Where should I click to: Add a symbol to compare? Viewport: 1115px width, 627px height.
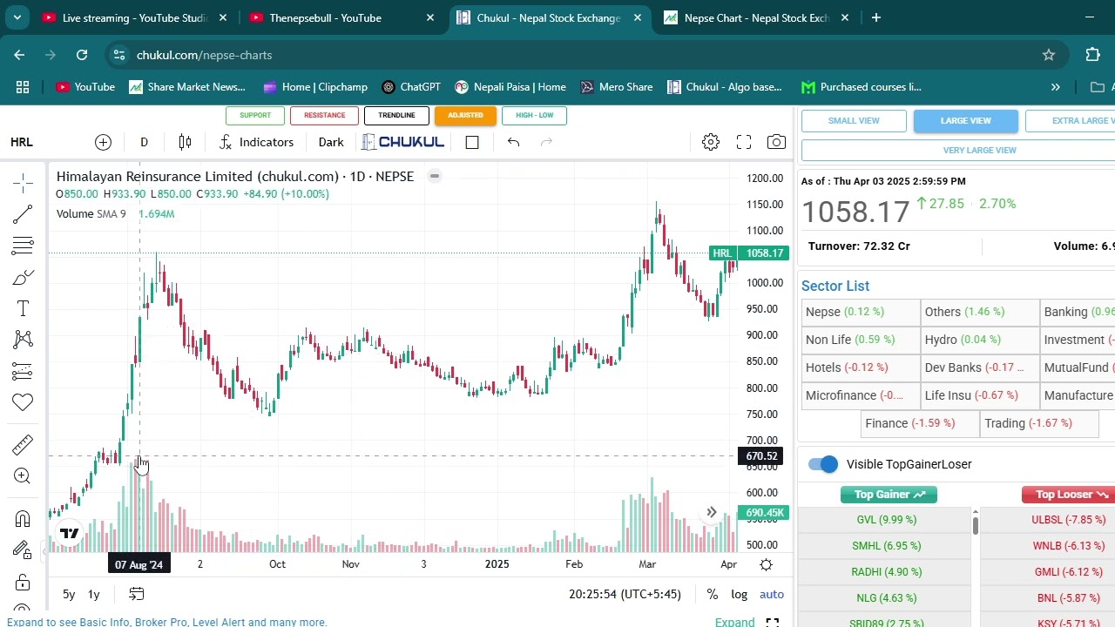point(103,142)
